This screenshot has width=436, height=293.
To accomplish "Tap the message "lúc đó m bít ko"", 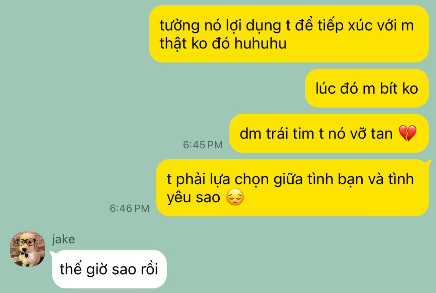I will (x=367, y=89).
